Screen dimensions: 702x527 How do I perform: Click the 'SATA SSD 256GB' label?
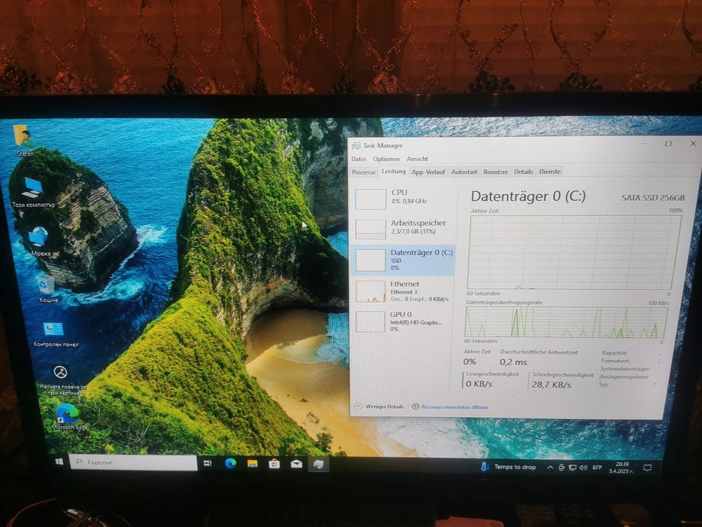653,197
